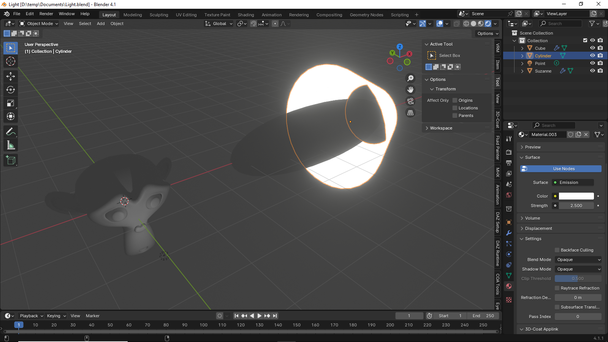
Task: Open the Blend Mode dropdown
Action: [578, 260]
